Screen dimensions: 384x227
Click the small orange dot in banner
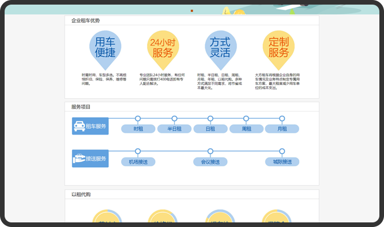pyautogui.click(x=192, y=11)
